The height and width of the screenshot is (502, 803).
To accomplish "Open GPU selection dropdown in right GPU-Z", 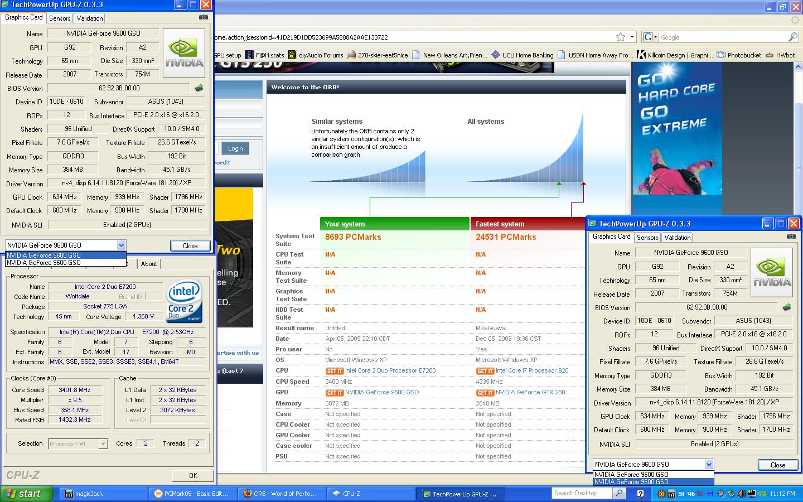I will coord(709,464).
